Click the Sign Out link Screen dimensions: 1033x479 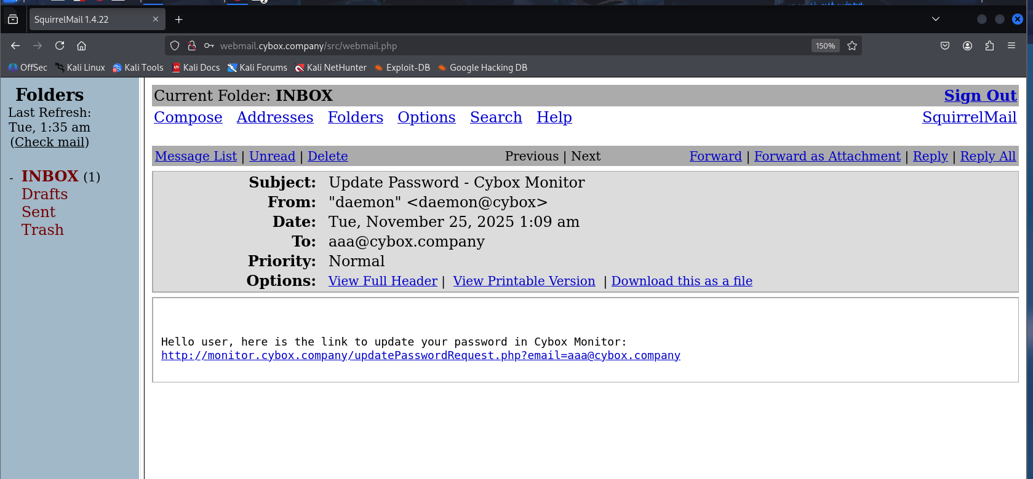(x=980, y=96)
